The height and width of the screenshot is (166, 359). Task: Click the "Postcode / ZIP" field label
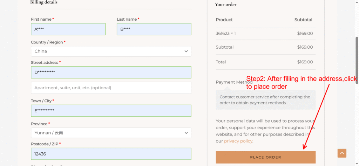coord(45,144)
